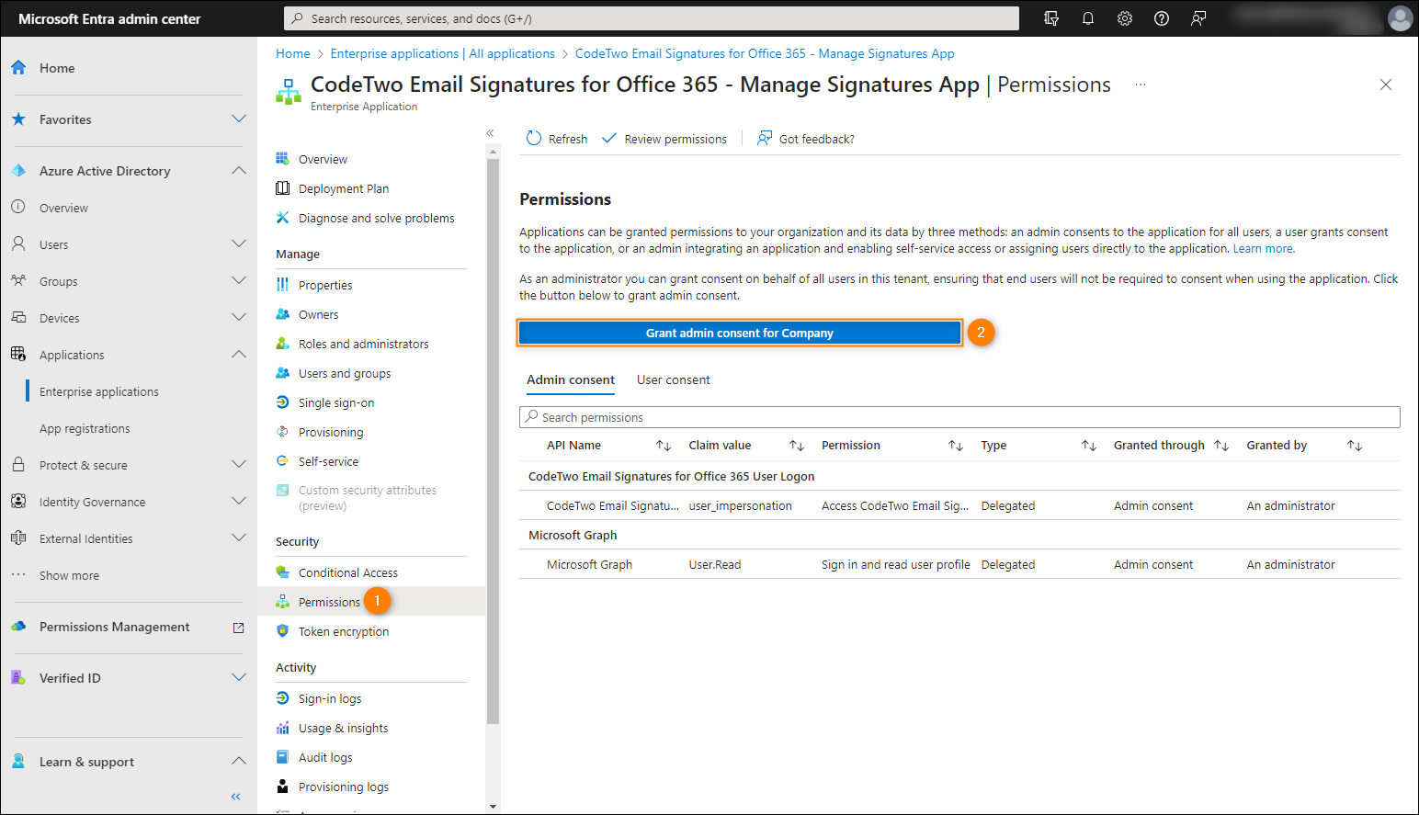Click the enterprise application logo icon
Image resolution: width=1419 pixels, height=815 pixels.
(289, 92)
